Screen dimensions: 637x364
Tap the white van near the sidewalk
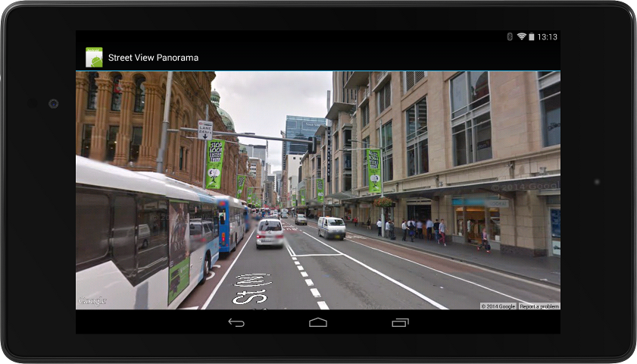(x=332, y=227)
